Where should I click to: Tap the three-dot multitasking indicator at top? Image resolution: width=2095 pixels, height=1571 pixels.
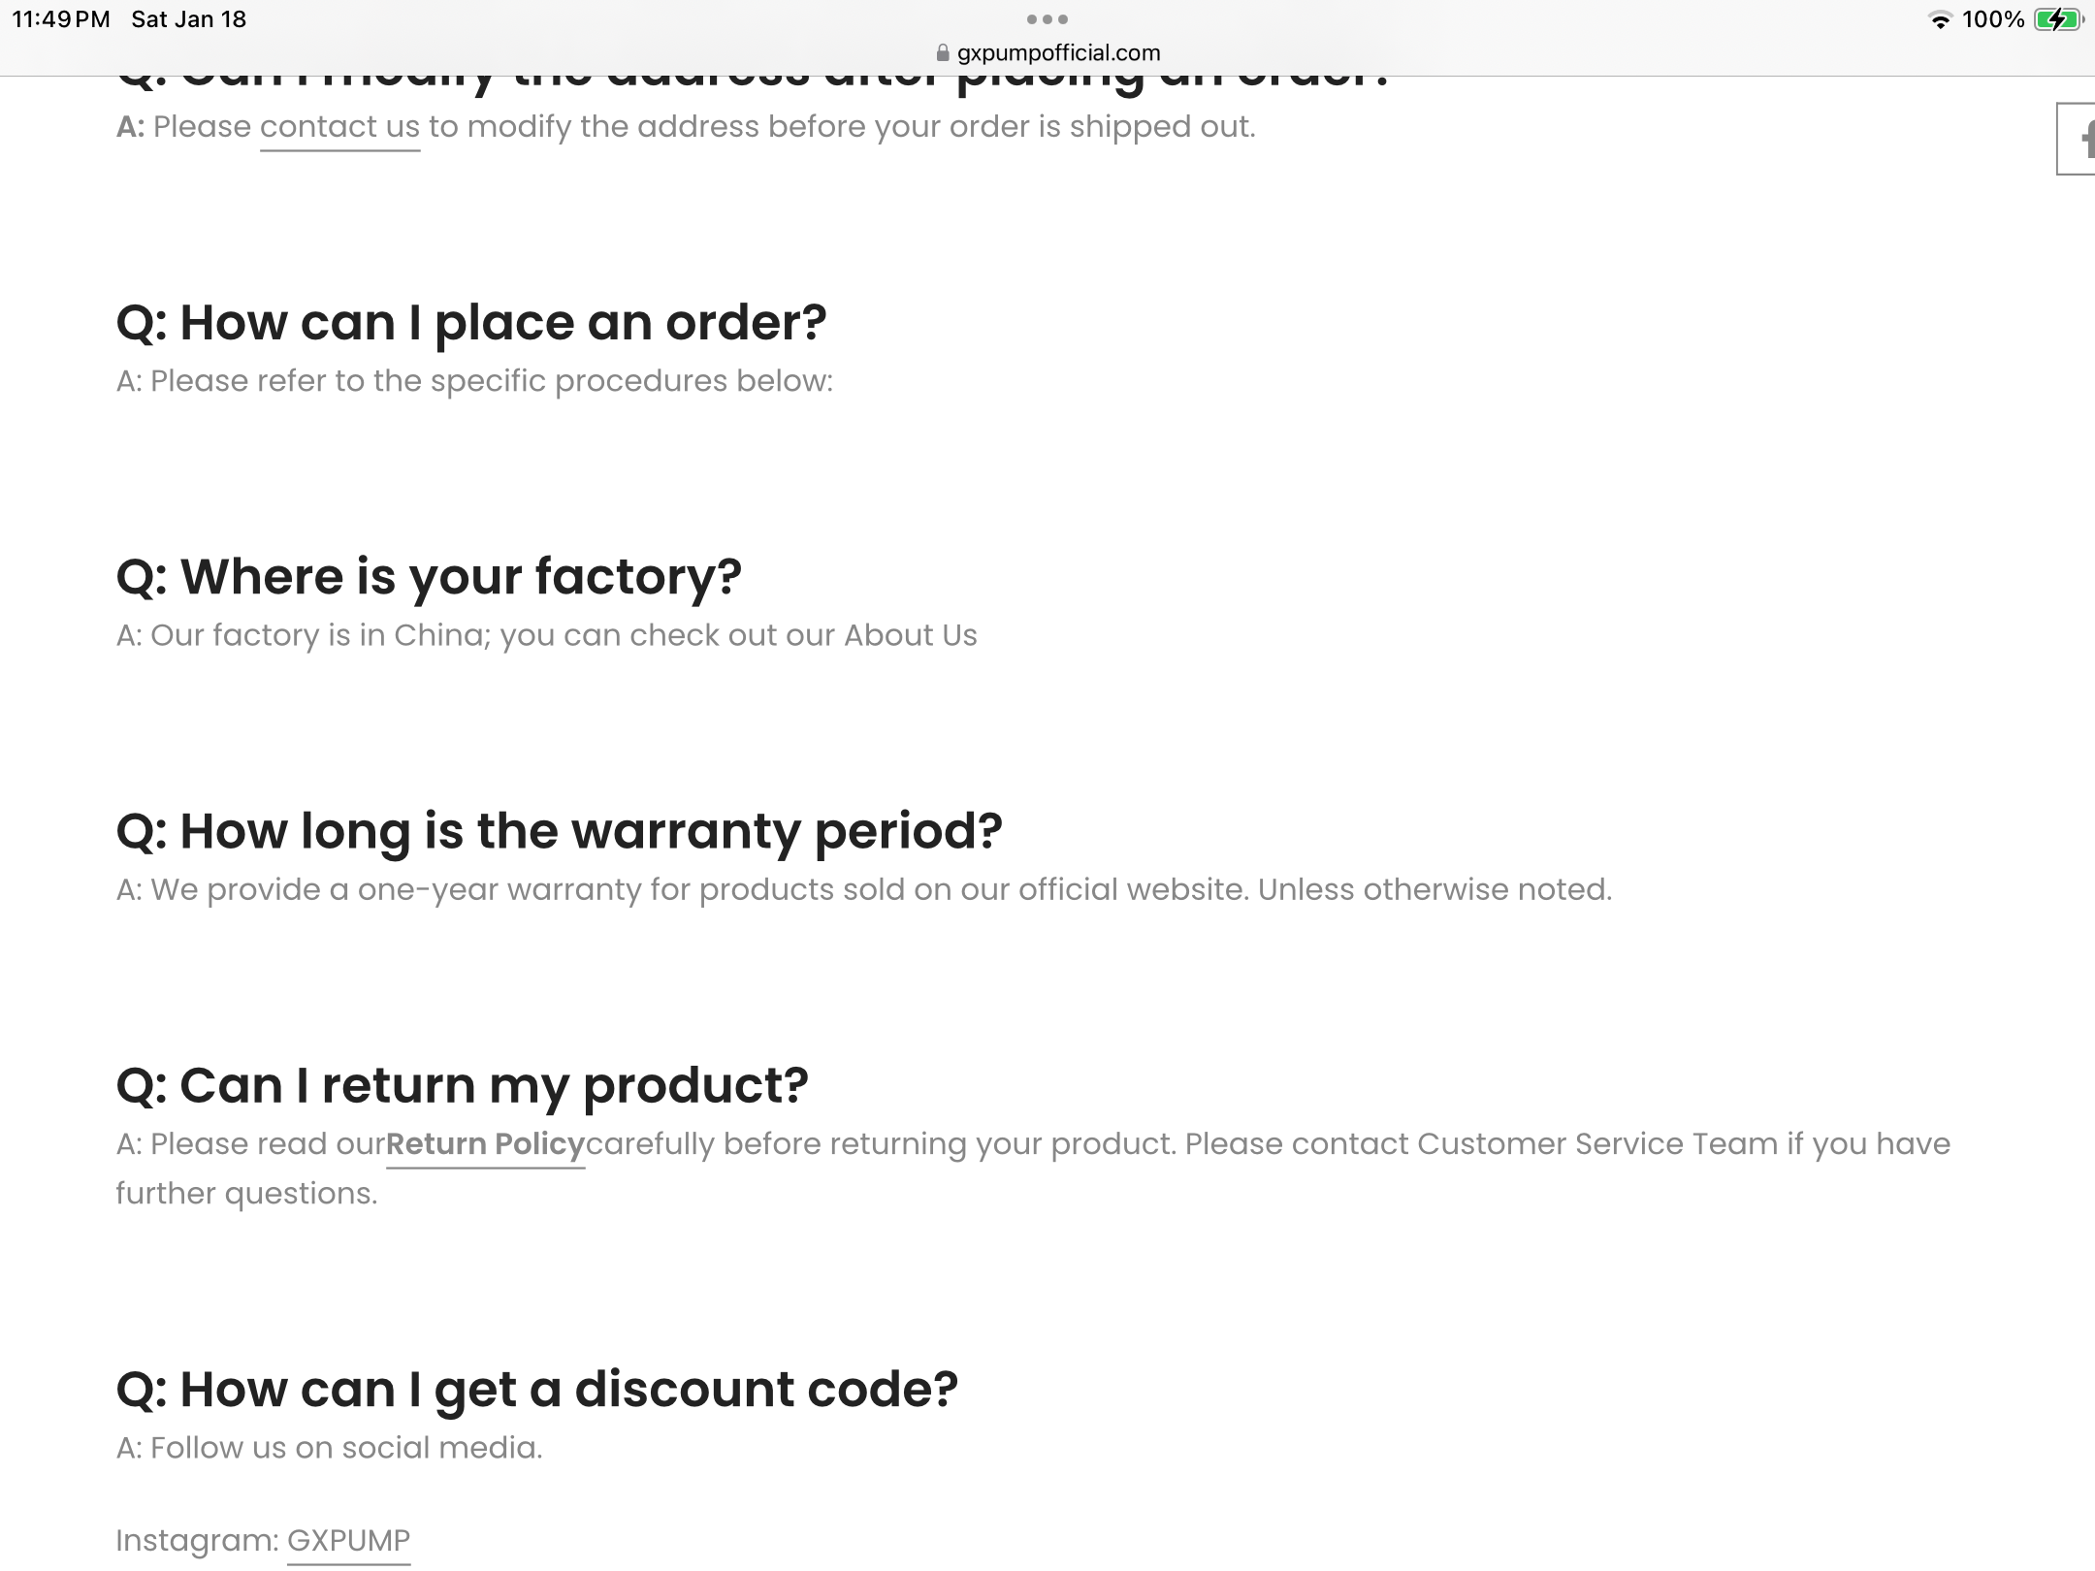1047,19
